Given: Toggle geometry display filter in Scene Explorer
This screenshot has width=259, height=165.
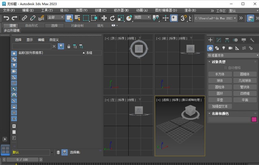Looking at the screenshot, I should coord(14,53).
